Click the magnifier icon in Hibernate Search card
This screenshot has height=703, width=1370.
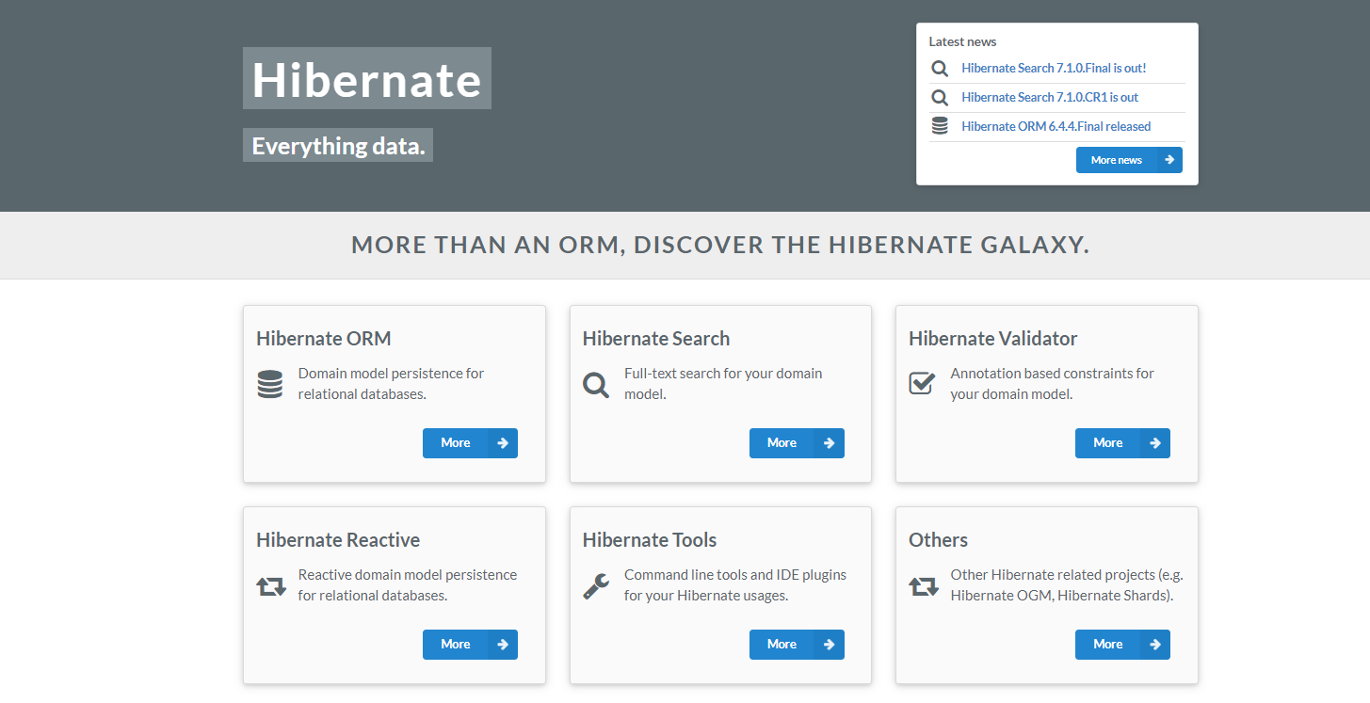click(x=596, y=384)
